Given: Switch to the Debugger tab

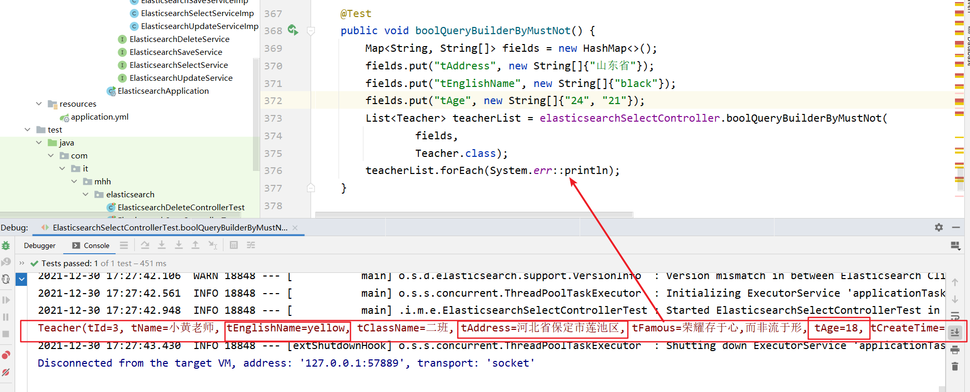Looking at the screenshot, I should tap(39, 245).
